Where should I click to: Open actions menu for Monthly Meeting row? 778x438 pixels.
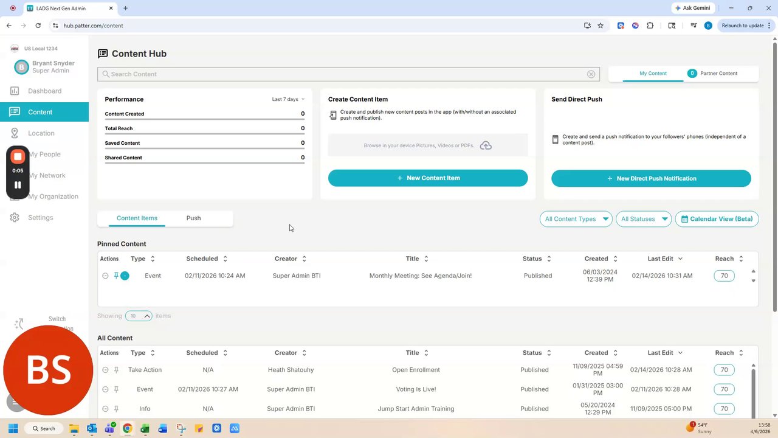tap(105, 276)
